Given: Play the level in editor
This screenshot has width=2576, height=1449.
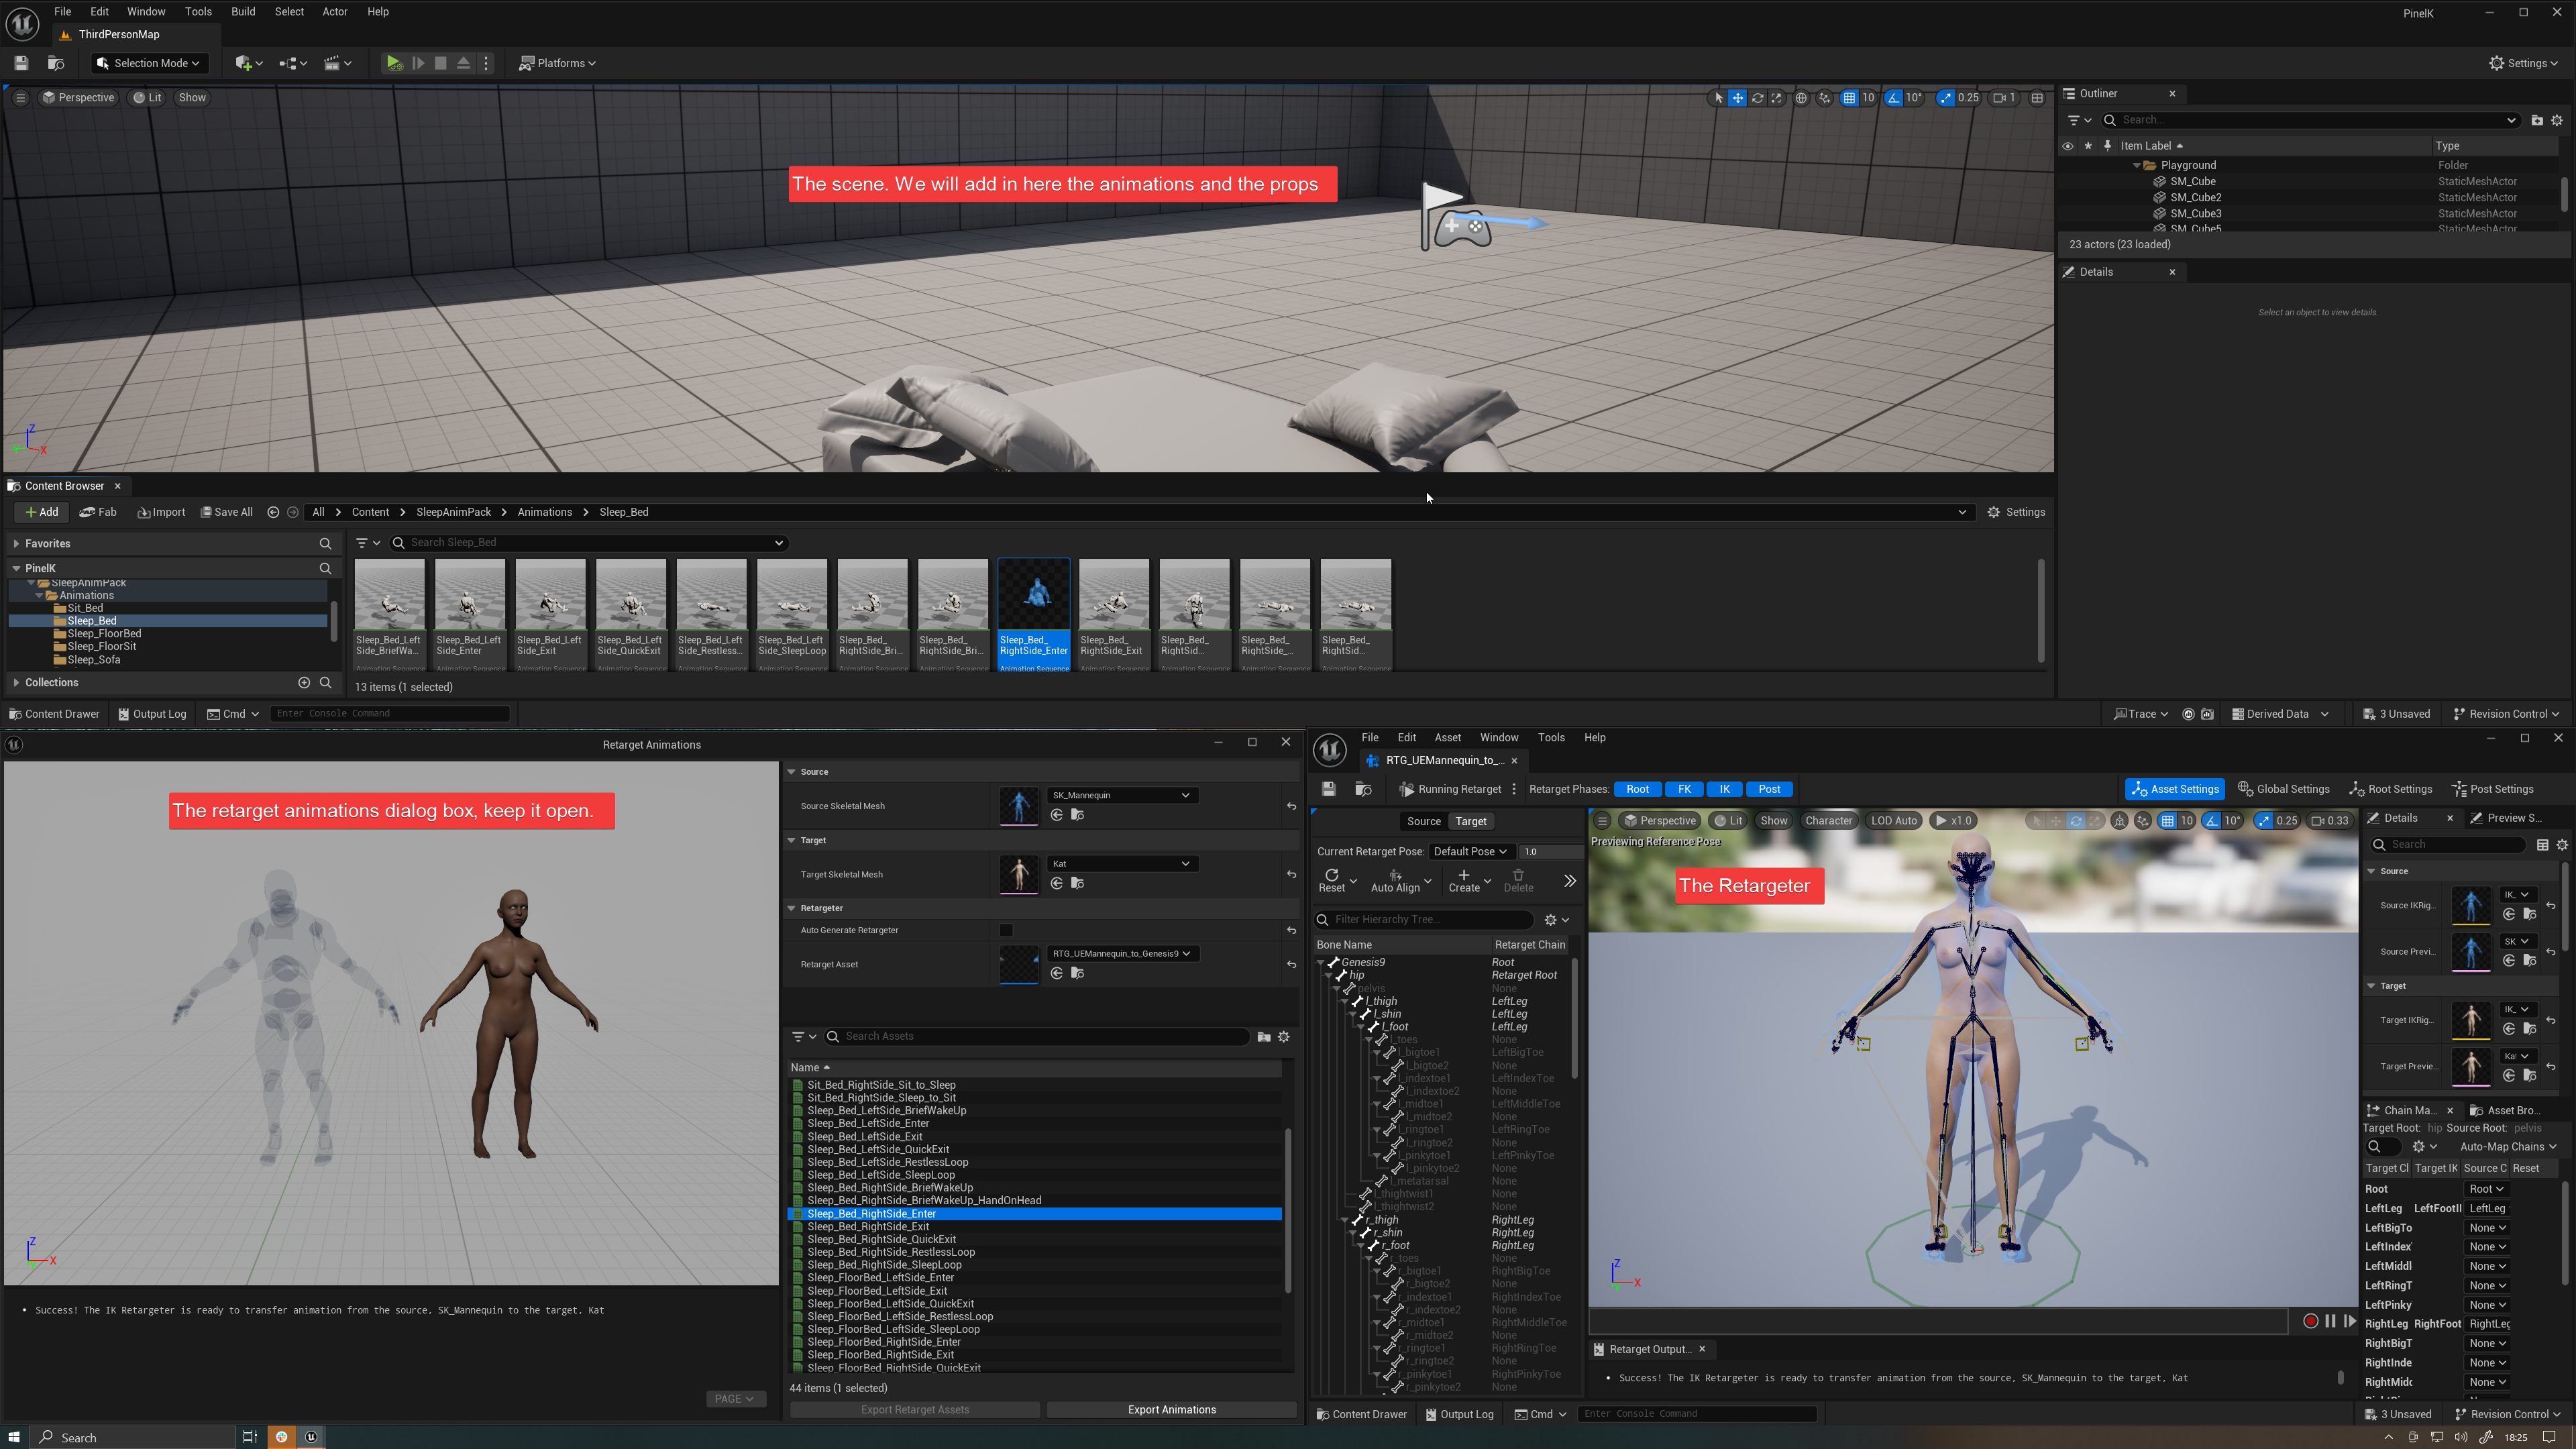Looking at the screenshot, I should (394, 63).
